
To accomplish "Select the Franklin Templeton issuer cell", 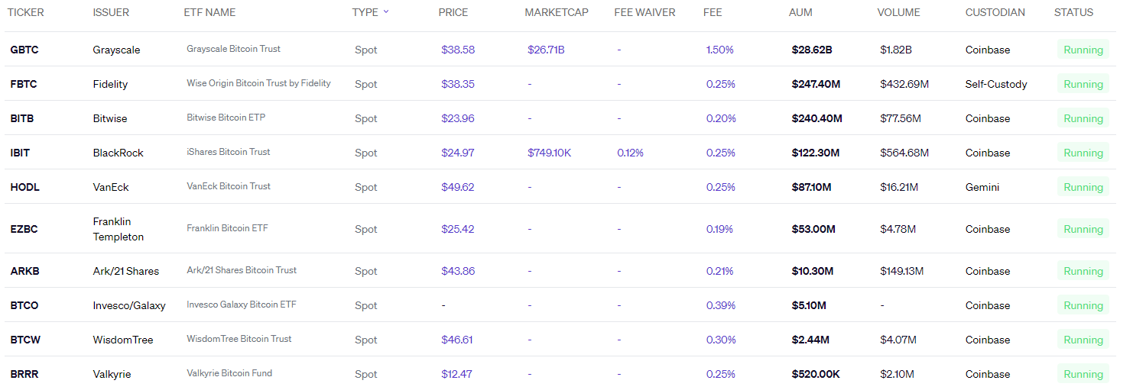I will (x=118, y=229).
